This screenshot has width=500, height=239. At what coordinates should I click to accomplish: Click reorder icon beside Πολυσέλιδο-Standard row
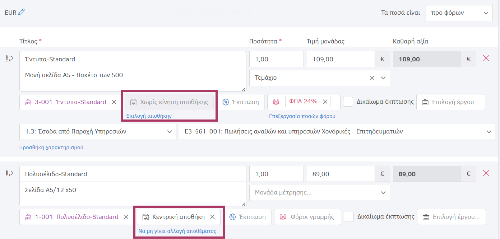[x=9, y=173]
